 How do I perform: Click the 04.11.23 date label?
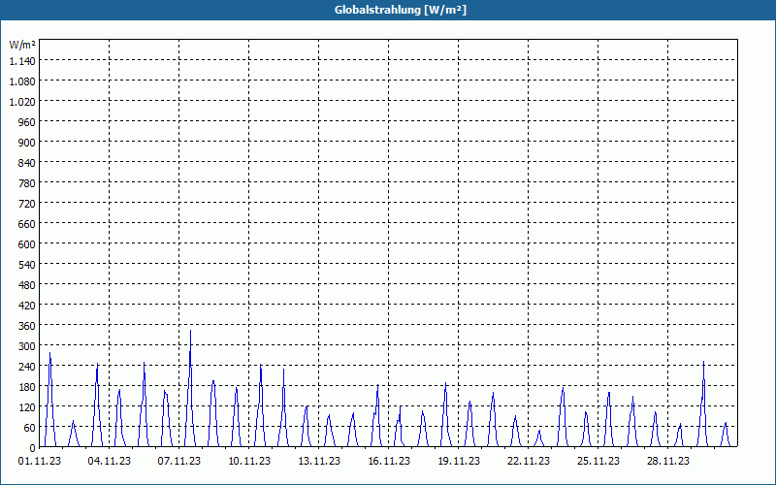[x=110, y=462]
